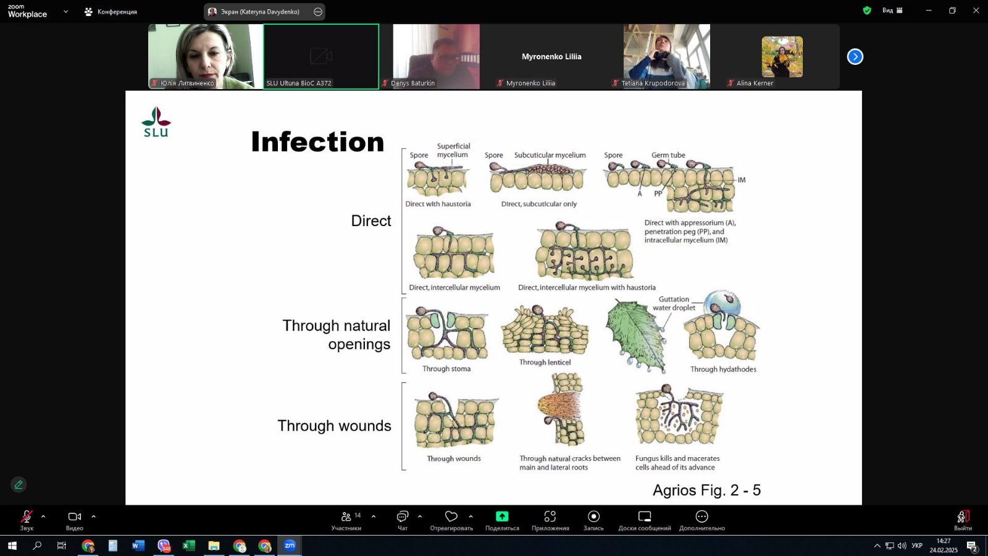Viewport: 988px width, 556px height.
Task: Select Юлія Литвиненко video thumbnail
Action: 205,56
